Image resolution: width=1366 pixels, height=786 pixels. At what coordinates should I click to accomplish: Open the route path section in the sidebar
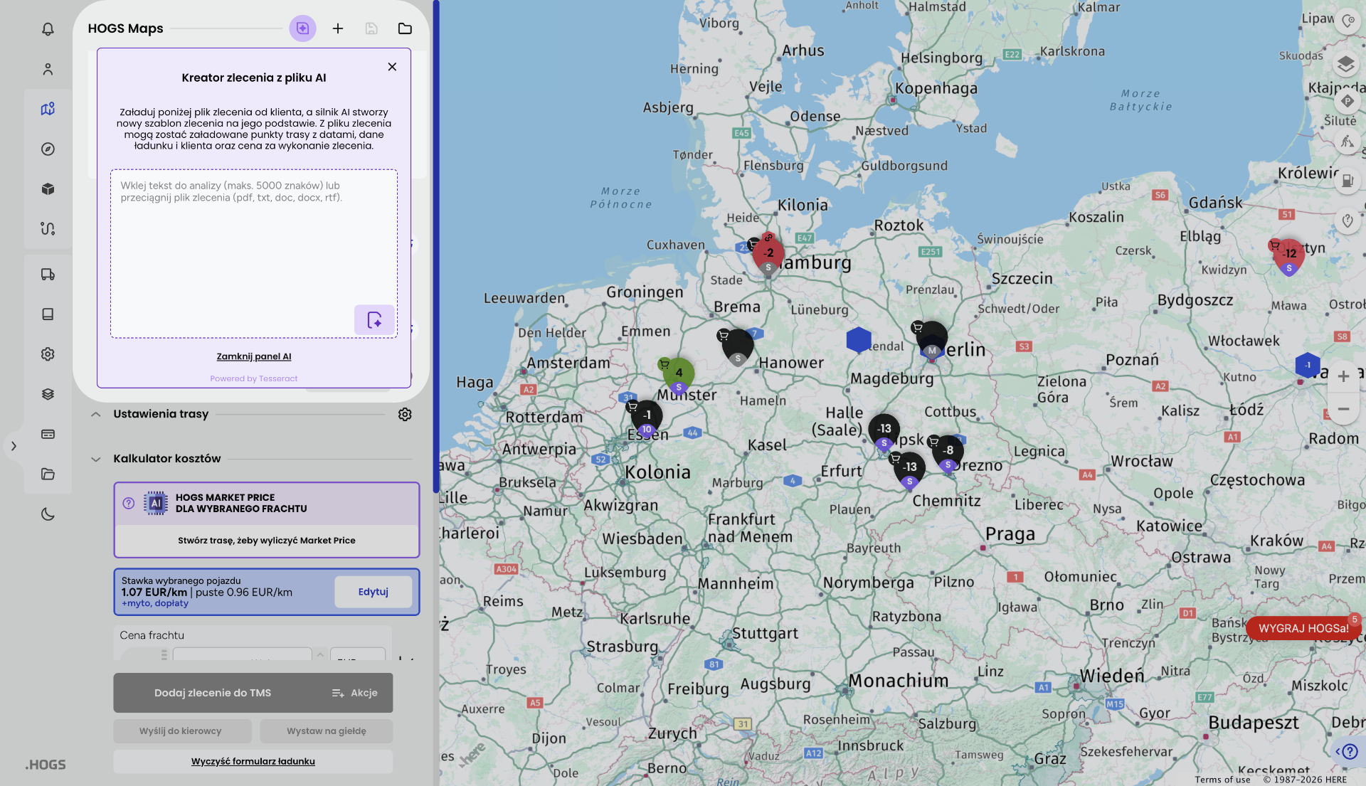tap(48, 228)
